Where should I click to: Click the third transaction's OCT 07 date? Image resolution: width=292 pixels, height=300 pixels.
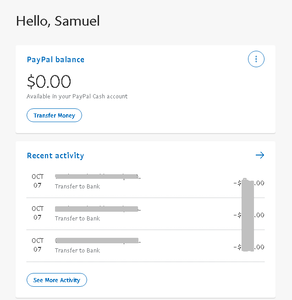[38, 245]
